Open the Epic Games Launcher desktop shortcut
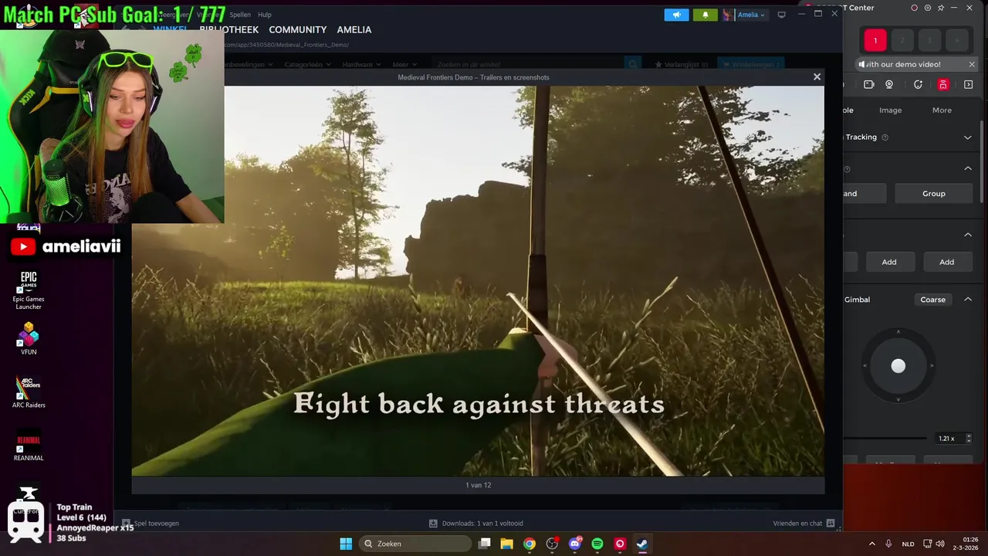 pyautogui.click(x=29, y=290)
